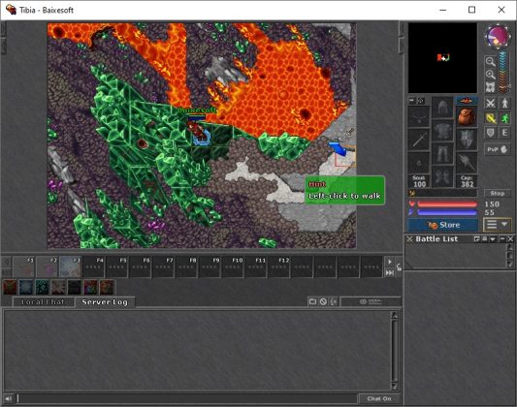Select F2 hotkey action slot
Viewport: 517px width, 407px height.
tap(47, 266)
